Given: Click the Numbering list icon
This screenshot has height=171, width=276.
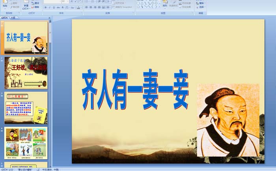Looking at the screenshot, I should (93, 2).
